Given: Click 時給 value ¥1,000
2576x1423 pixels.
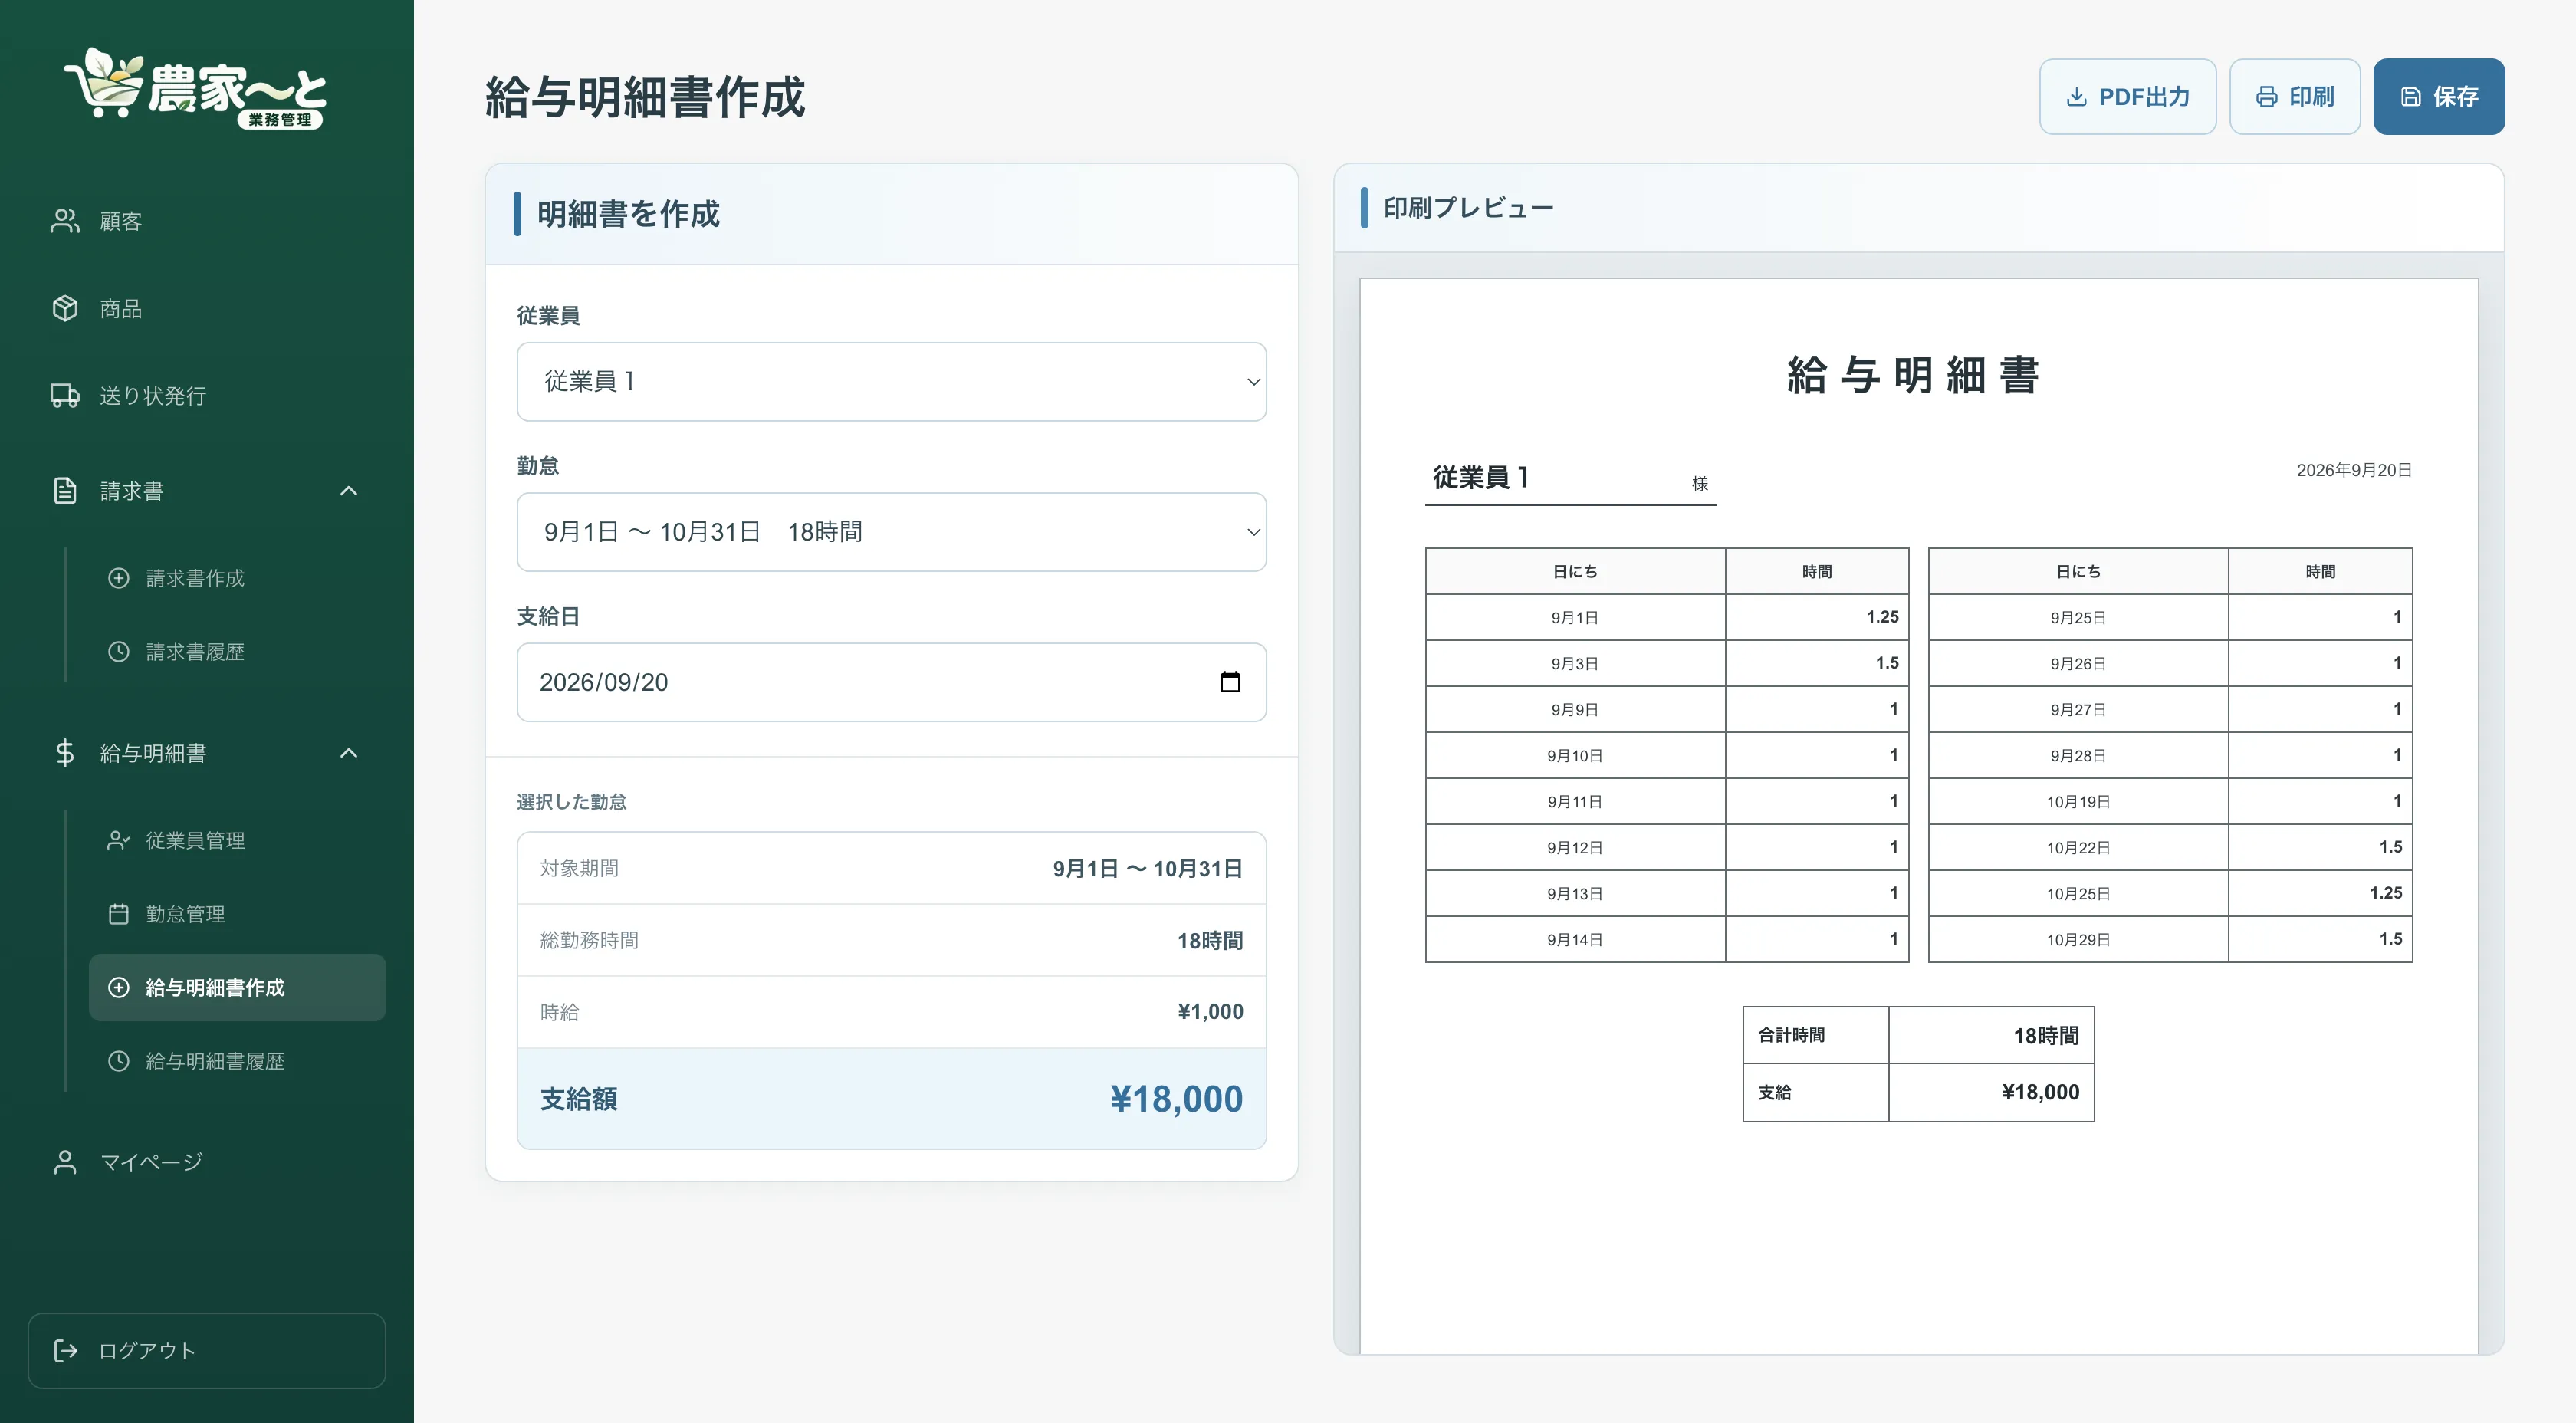Looking at the screenshot, I should pos(1210,1012).
